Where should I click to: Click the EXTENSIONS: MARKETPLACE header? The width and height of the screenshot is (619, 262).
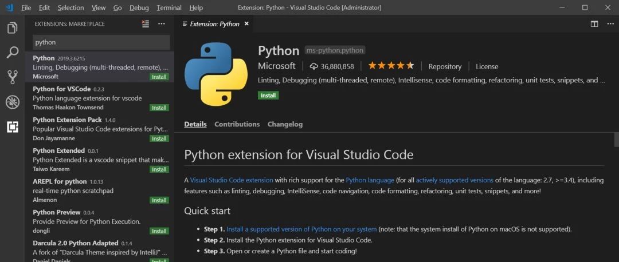click(x=70, y=24)
